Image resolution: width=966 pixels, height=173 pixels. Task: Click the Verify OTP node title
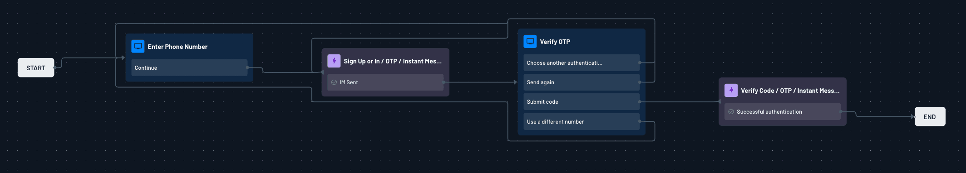click(555, 42)
